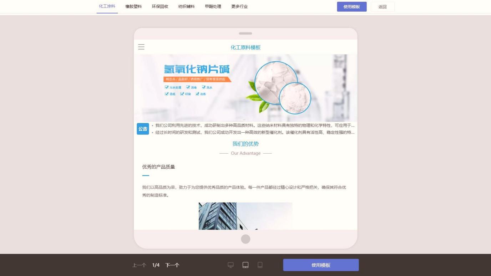The width and height of the screenshot is (491, 276).
Task: Click the gray drag handle atop the device mockup
Action: pos(245,33)
